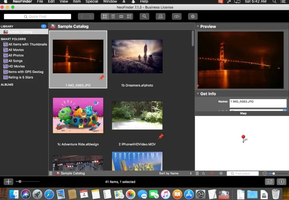Open the people/users toolbar button
This screenshot has height=200, width=289.
coord(160,16)
